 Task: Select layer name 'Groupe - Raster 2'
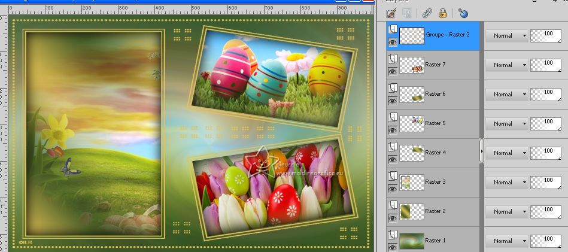click(448, 35)
